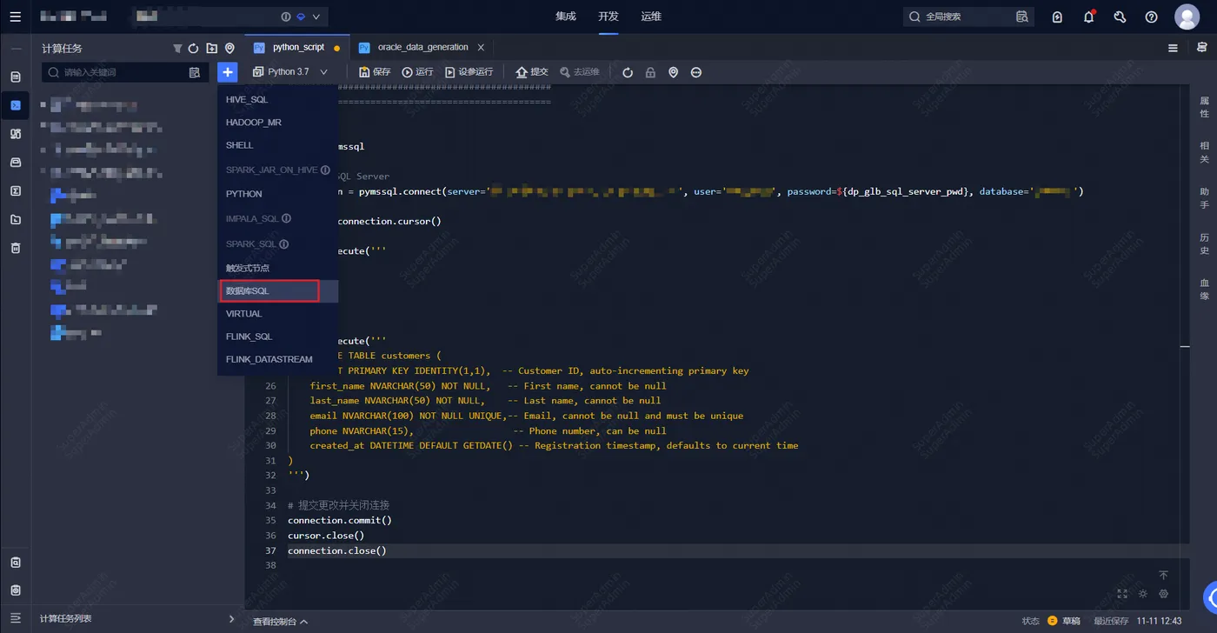The image size is (1217, 633).
Task: Open the wrench tools icon
Action: point(1120,17)
